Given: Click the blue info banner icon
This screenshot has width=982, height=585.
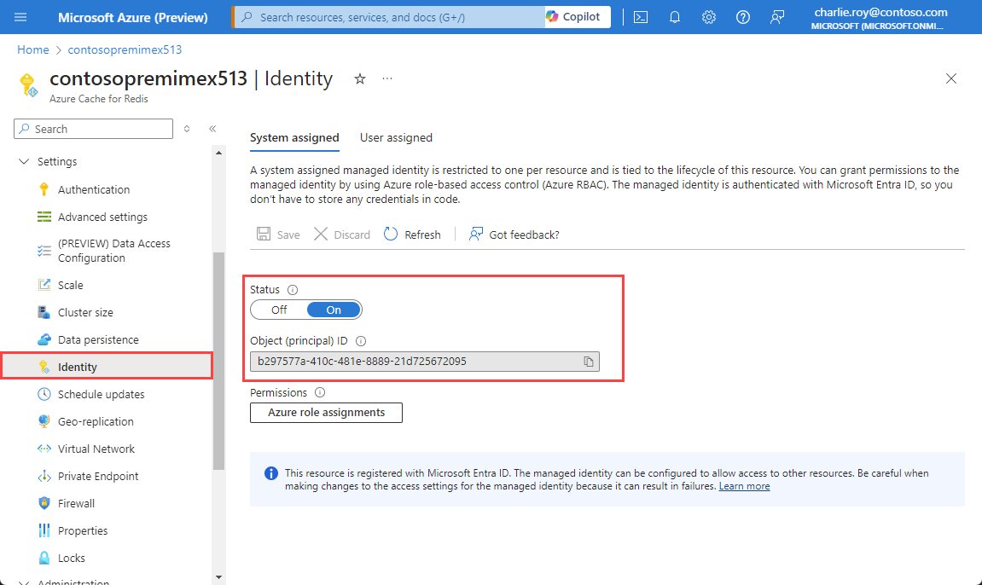Looking at the screenshot, I should (271, 473).
